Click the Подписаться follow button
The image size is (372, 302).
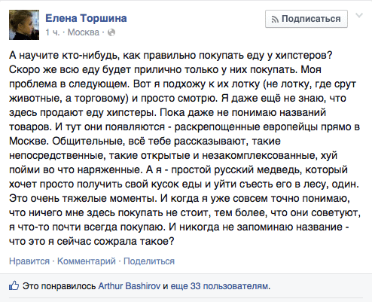[x=306, y=19]
